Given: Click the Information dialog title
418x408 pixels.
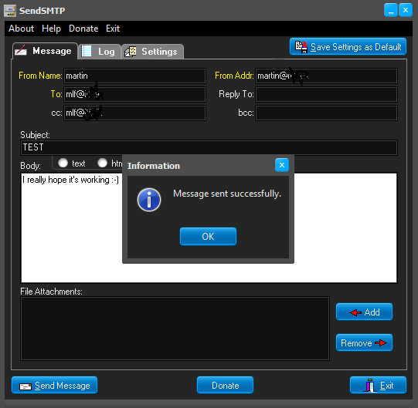Looking at the screenshot, I should click(x=154, y=166).
